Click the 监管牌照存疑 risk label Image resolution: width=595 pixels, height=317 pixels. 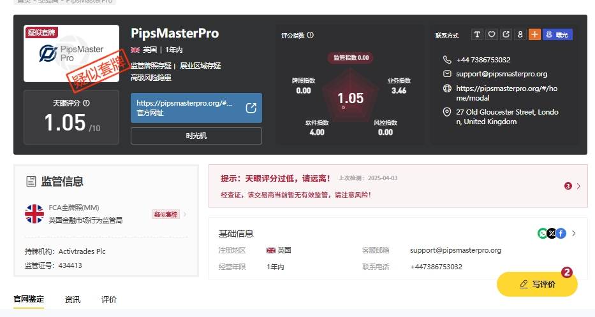pyautogui.click(x=151, y=66)
